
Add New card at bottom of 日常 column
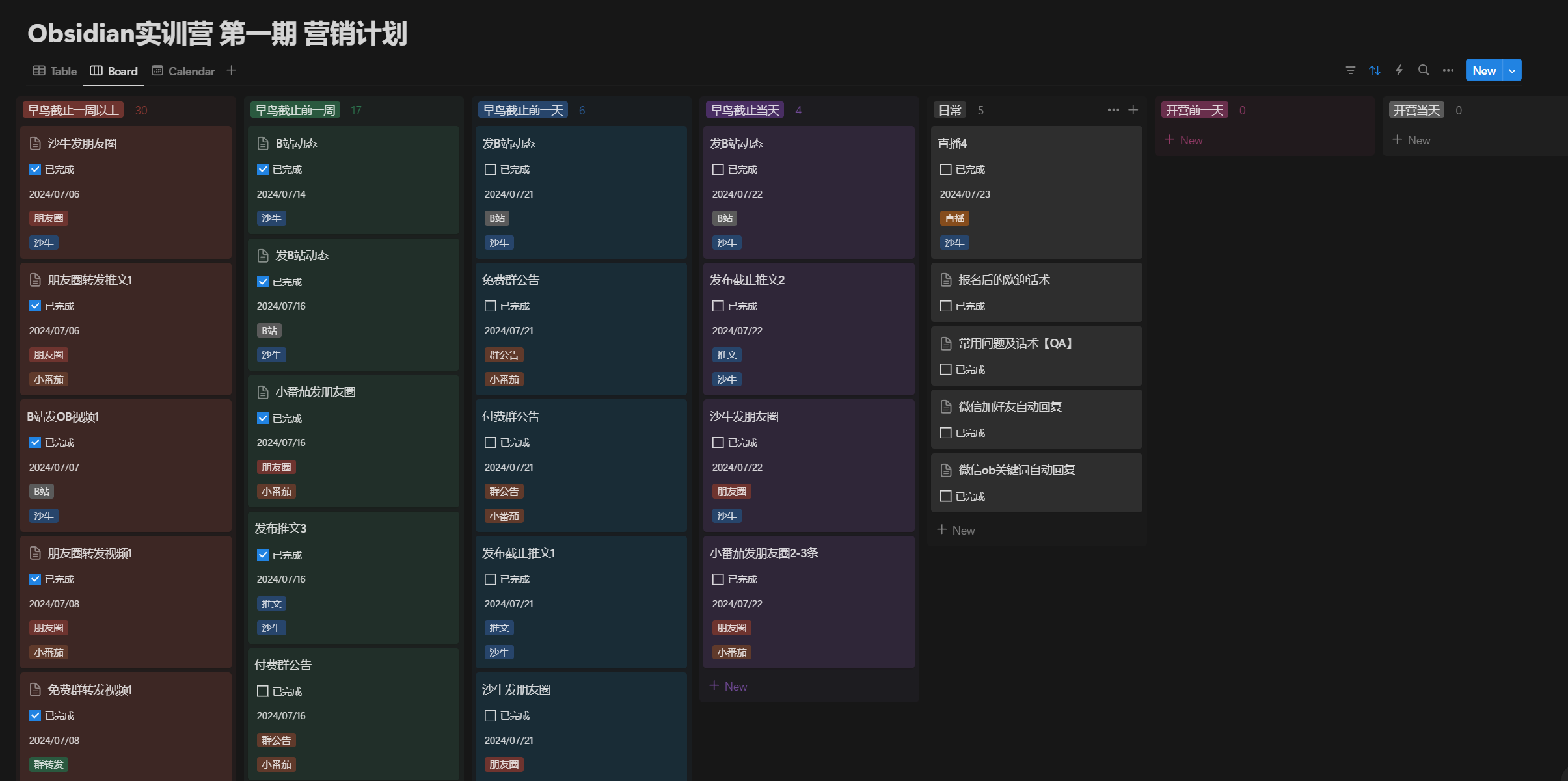tap(956, 530)
